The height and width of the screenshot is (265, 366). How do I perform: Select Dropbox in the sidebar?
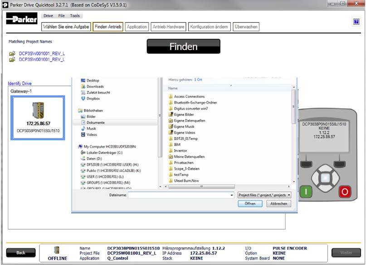(90, 98)
